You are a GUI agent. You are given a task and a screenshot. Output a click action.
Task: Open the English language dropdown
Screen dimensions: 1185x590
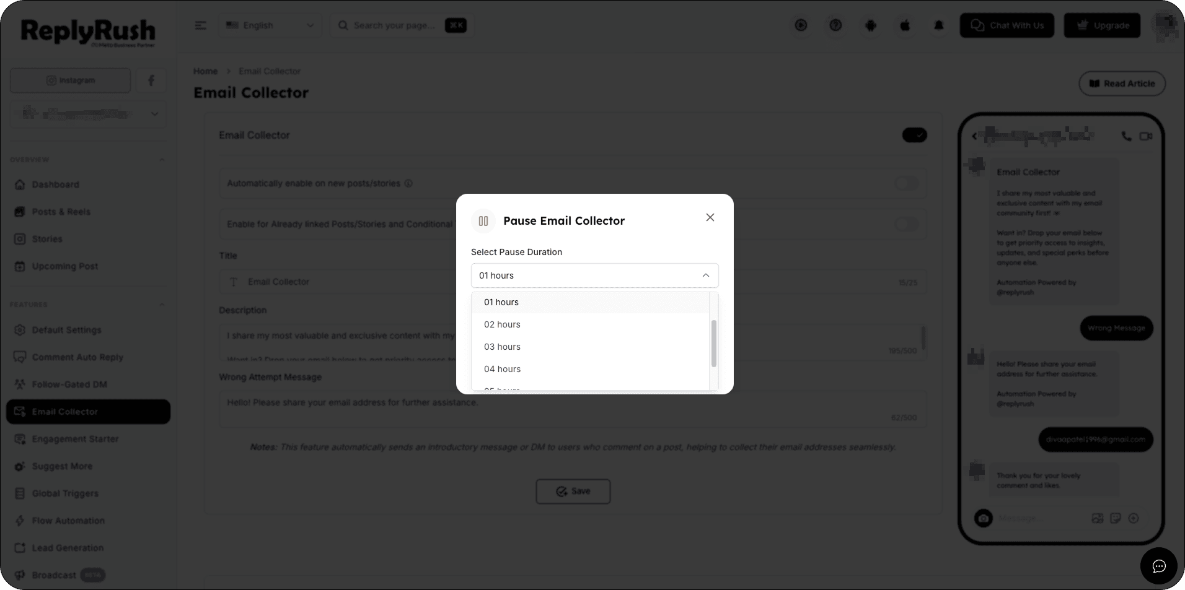270,25
